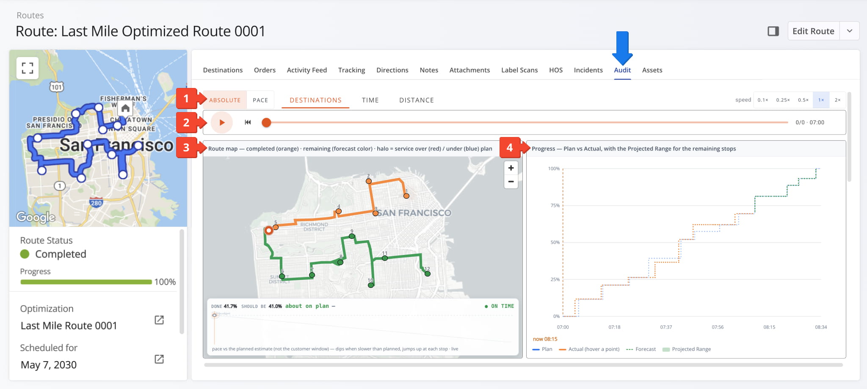Click the Edit Route button
The image size is (867, 389).
(813, 31)
